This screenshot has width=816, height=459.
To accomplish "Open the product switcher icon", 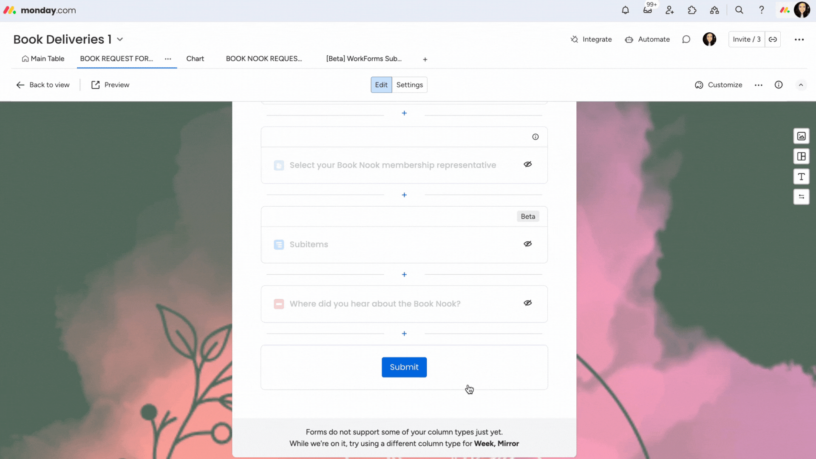I will tap(714, 10).
